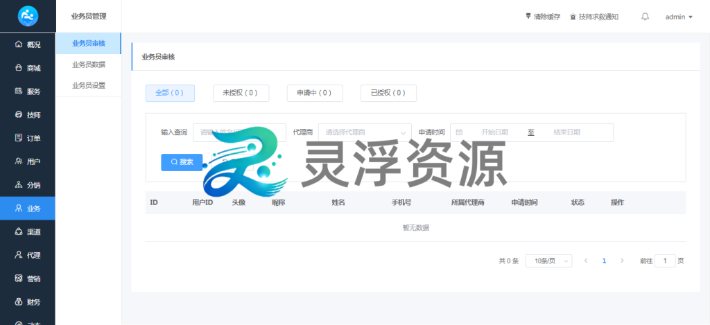Select the highlighted 业务 sidebar item

pos(28,208)
